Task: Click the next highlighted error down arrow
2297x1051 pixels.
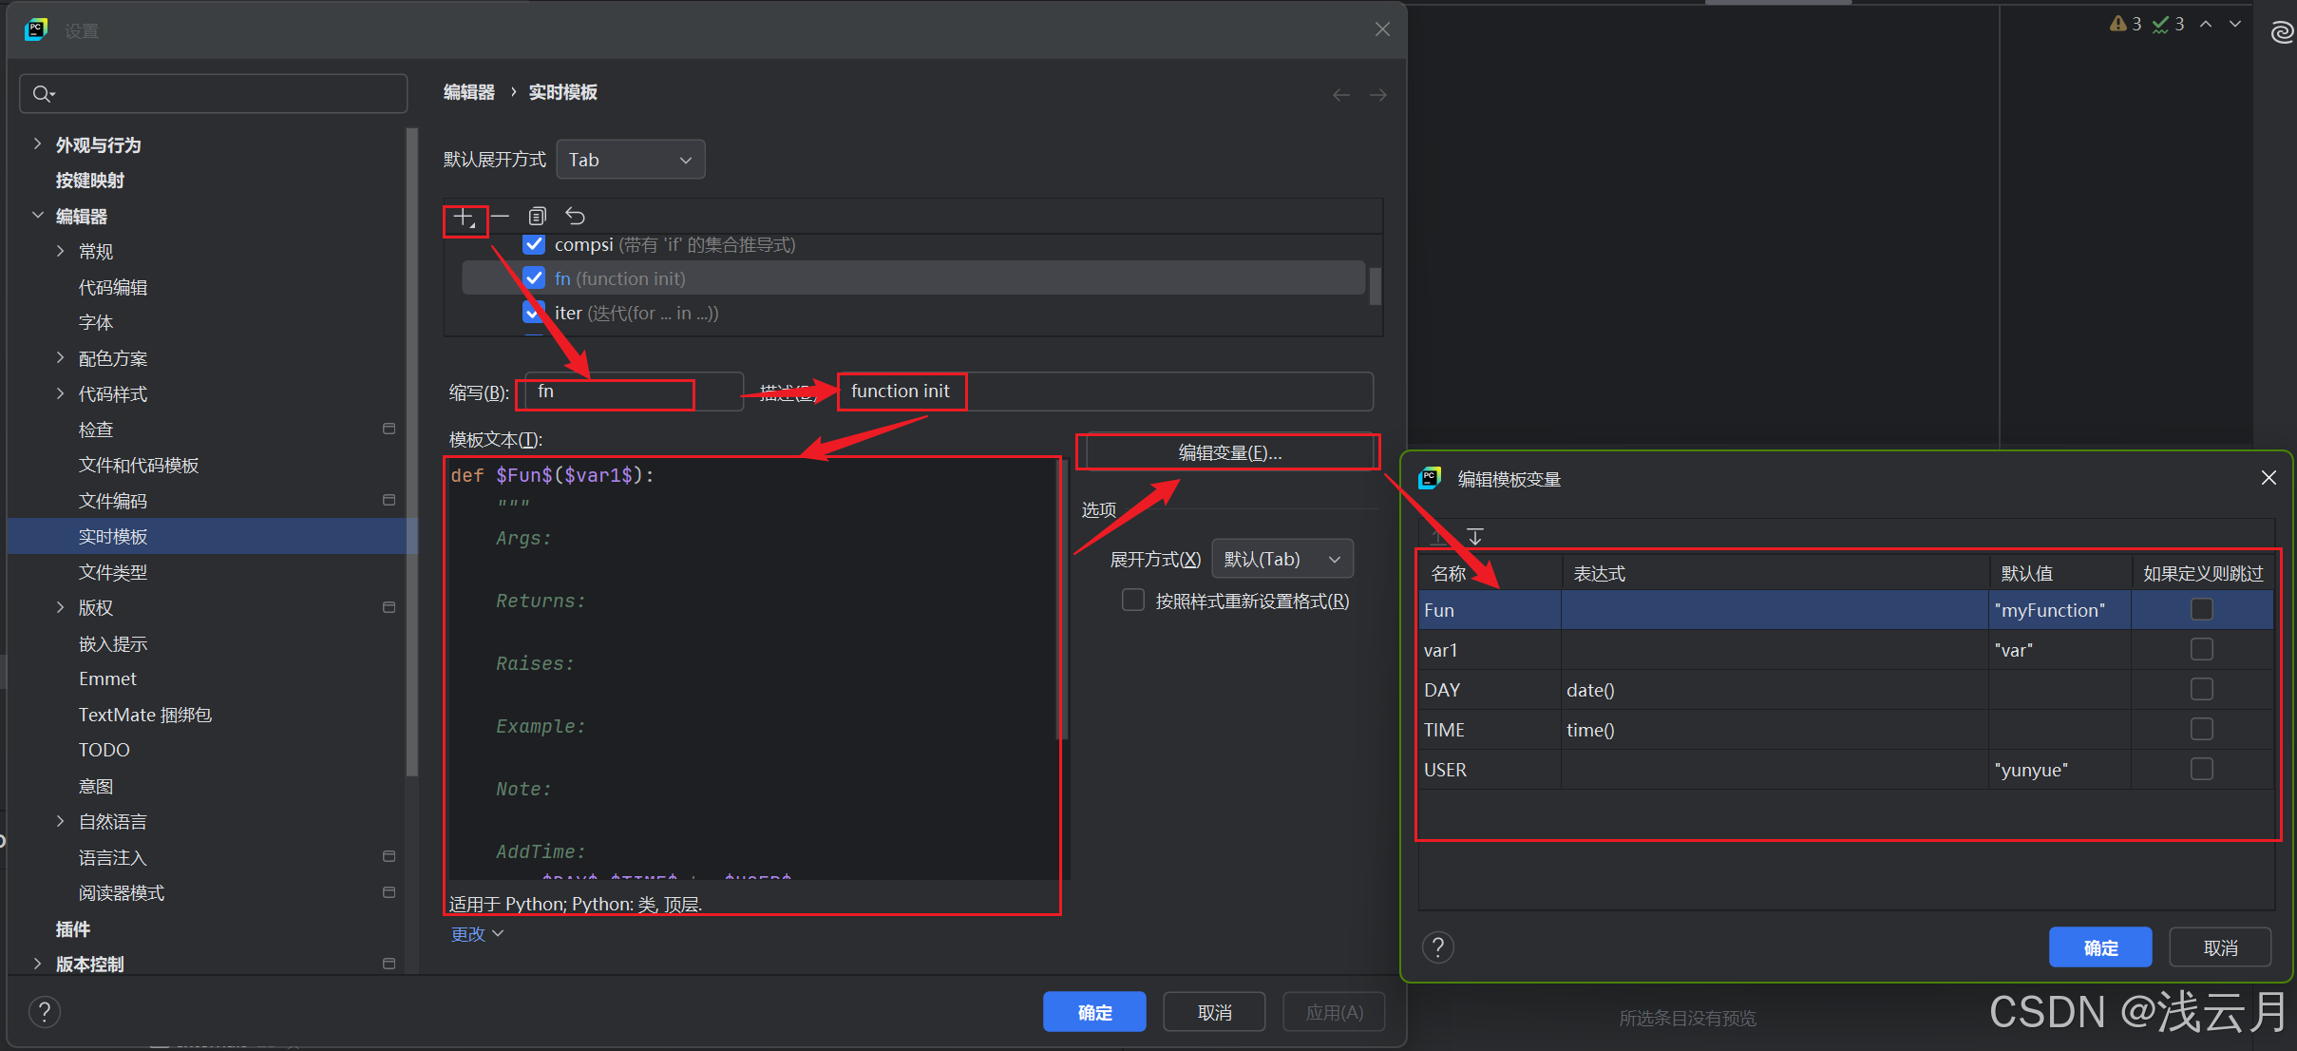Action: click(2235, 24)
